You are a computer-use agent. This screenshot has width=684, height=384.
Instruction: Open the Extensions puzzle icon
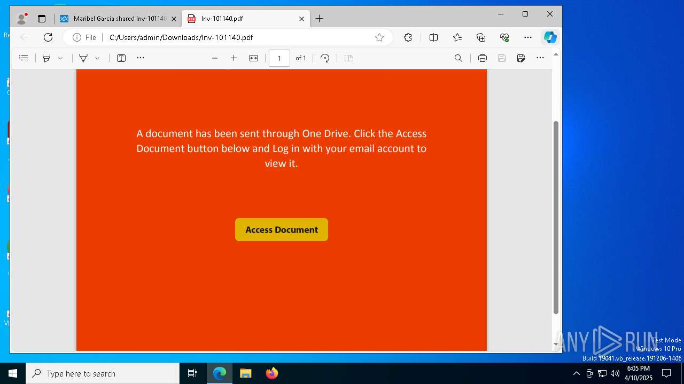click(x=408, y=37)
